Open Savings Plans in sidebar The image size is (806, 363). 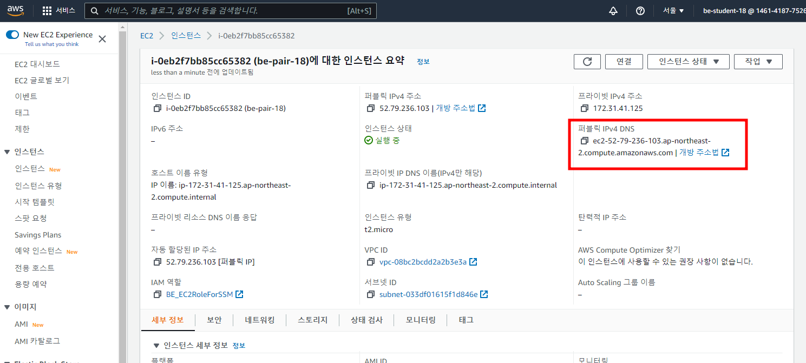38,235
